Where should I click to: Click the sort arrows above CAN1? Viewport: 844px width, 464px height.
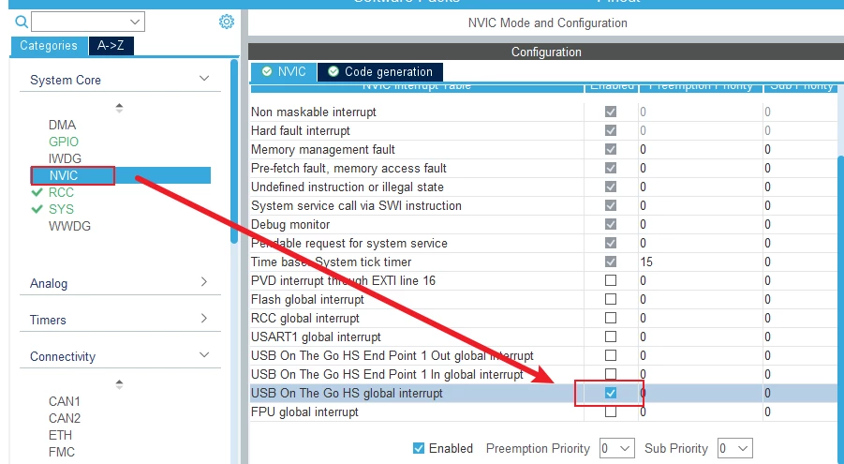pos(119,384)
